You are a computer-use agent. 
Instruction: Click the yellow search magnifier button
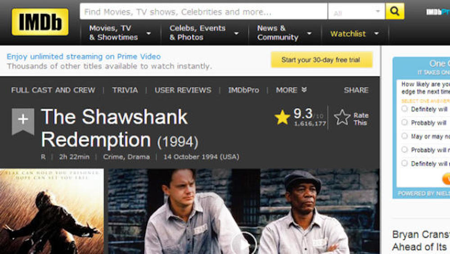tap(395, 11)
